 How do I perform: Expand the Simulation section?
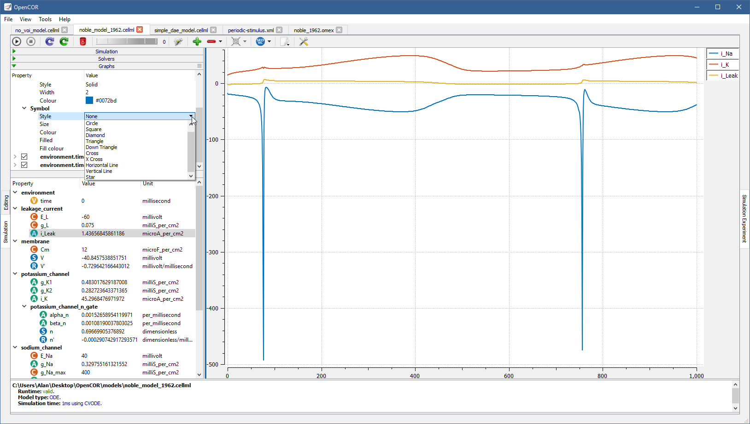point(106,52)
